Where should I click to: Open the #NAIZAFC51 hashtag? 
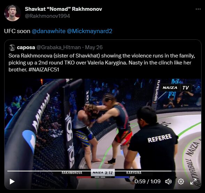pos(44,70)
